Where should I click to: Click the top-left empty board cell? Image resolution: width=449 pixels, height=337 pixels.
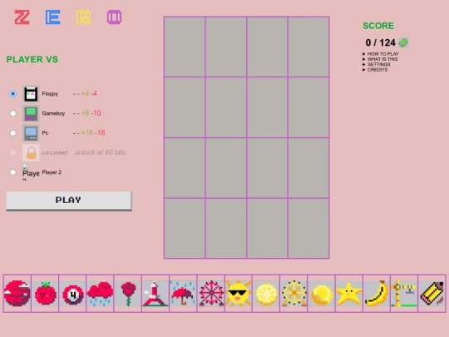tap(185, 47)
